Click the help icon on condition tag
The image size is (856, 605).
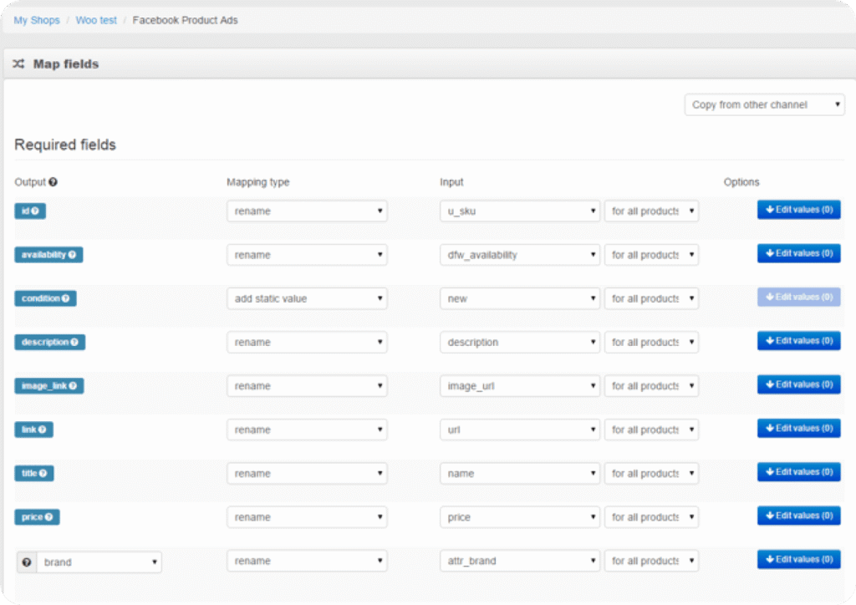tap(67, 298)
